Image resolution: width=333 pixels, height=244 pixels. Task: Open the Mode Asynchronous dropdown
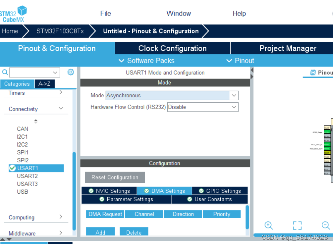pyautogui.click(x=172, y=95)
